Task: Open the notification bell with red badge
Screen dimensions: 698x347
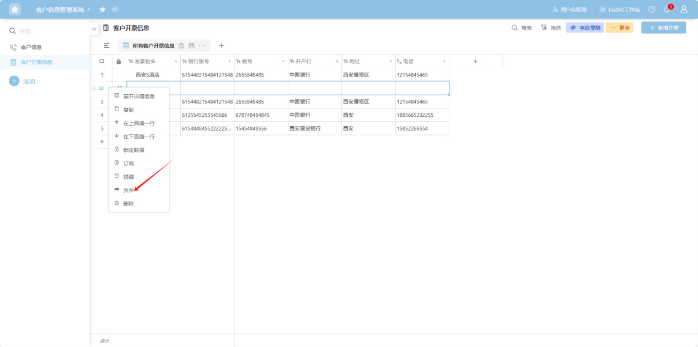Action: tap(667, 9)
